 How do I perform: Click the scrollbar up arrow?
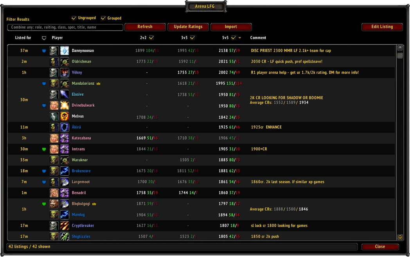tap(400, 48)
